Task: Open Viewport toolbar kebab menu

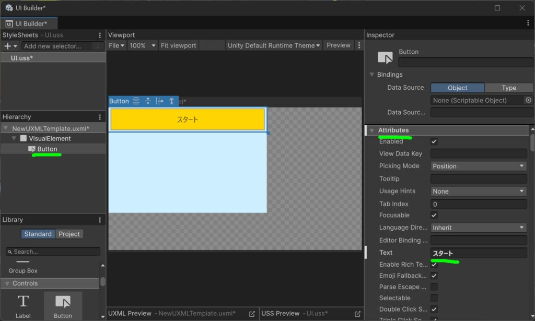Action: tap(359, 45)
